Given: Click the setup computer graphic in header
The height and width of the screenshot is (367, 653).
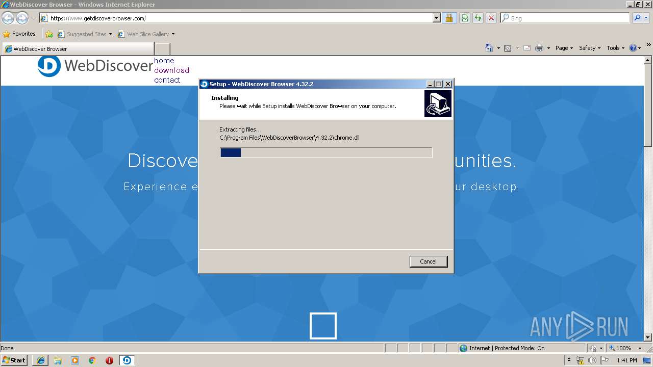Looking at the screenshot, I should [438, 103].
